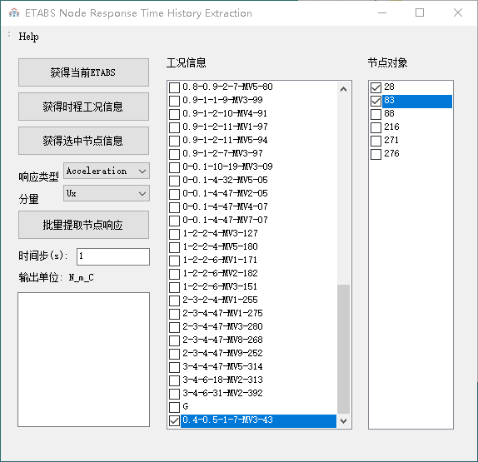Check node 88 checkbox
This screenshot has width=478, height=462.
tap(376, 114)
